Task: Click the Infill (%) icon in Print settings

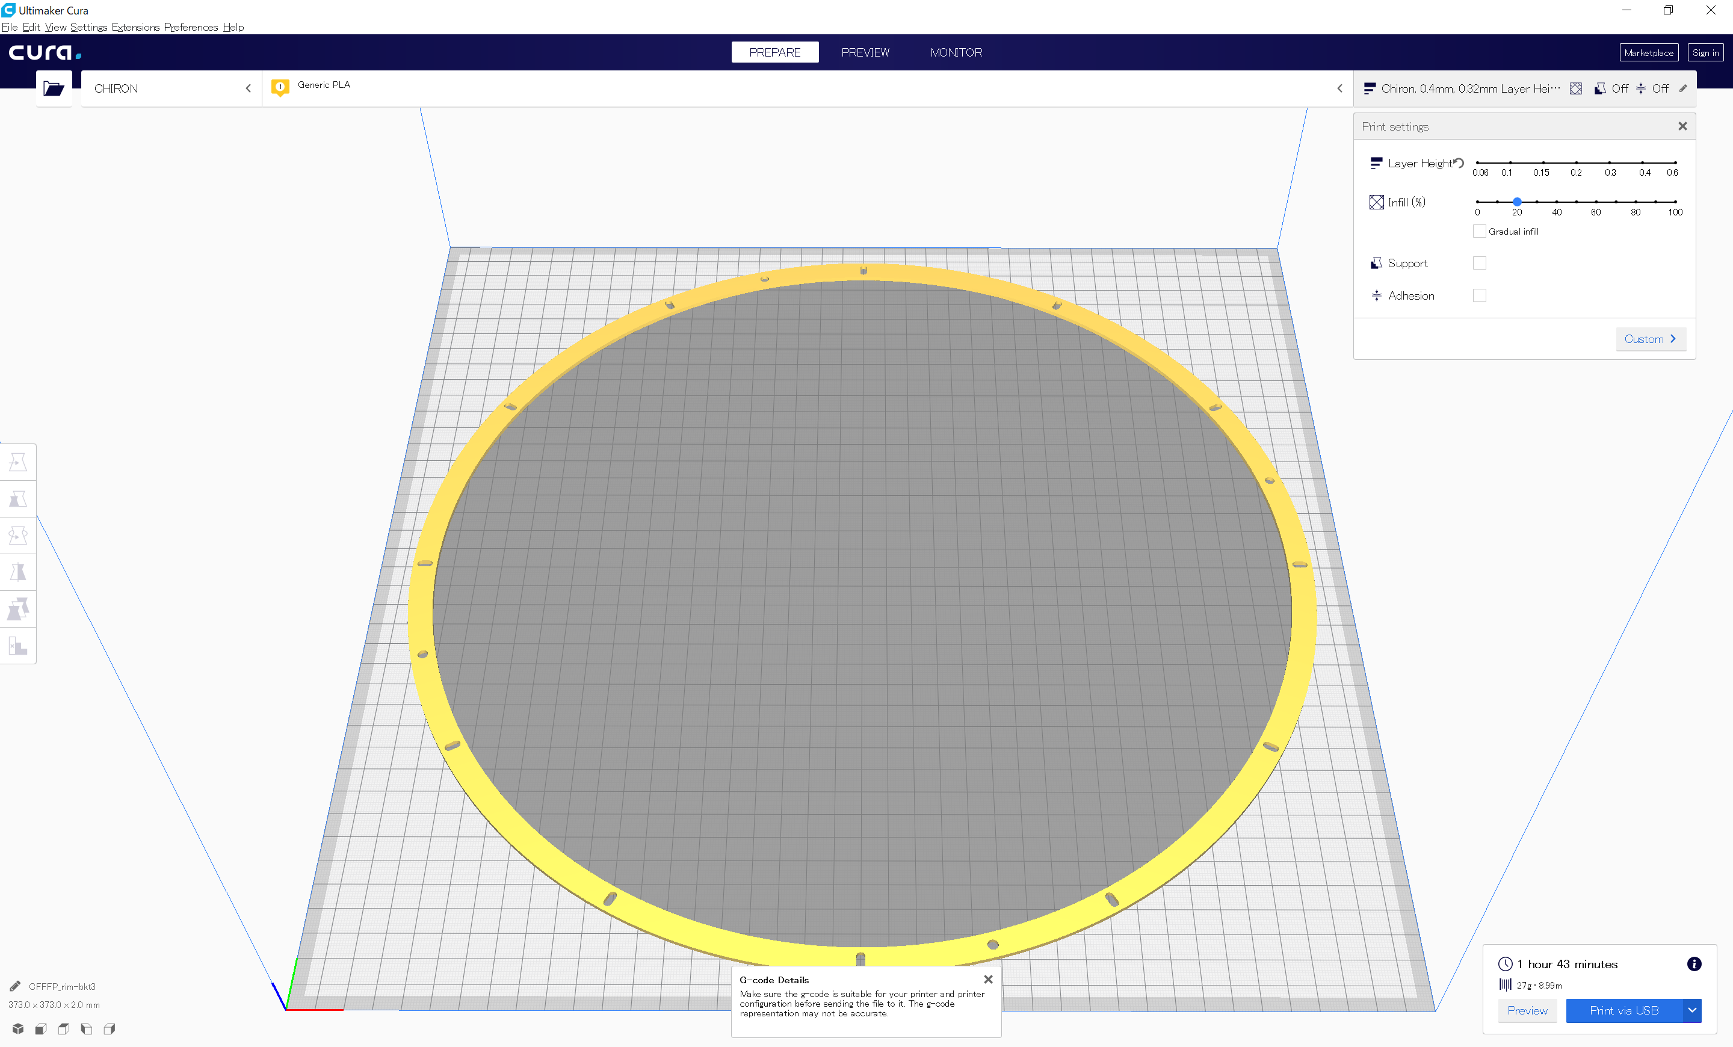Action: point(1376,203)
